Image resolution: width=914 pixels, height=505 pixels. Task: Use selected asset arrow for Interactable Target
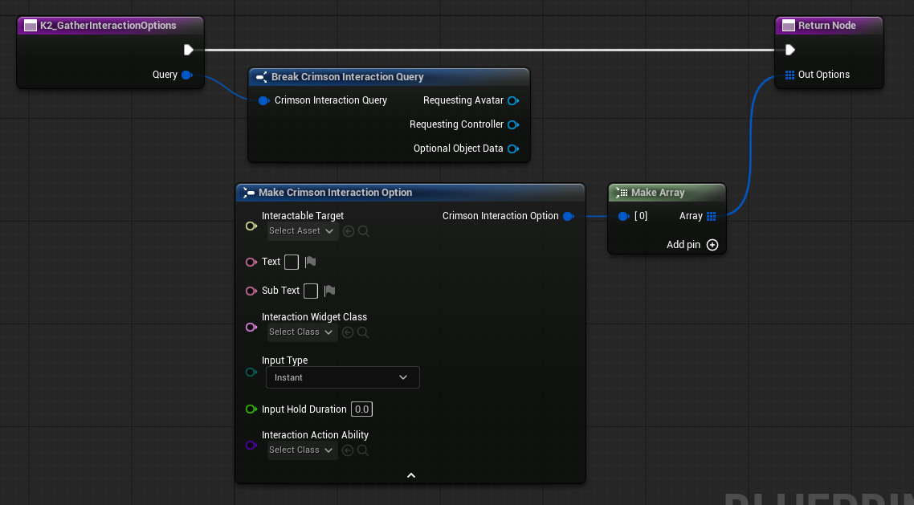click(x=349, y=231)
